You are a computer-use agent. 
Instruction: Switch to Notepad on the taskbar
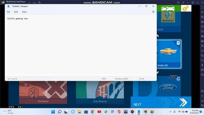139,112
